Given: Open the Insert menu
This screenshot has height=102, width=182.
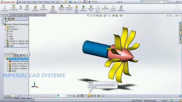Looking at the screenshot, I should click(x=35, y=2).
